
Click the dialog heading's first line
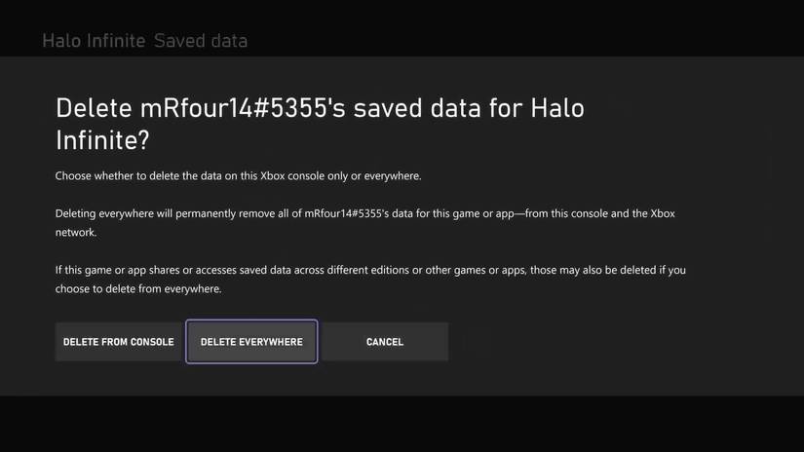pyautogui.click(x=320, y=108)
